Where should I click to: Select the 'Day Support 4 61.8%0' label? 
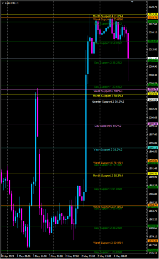click(108, 189)
